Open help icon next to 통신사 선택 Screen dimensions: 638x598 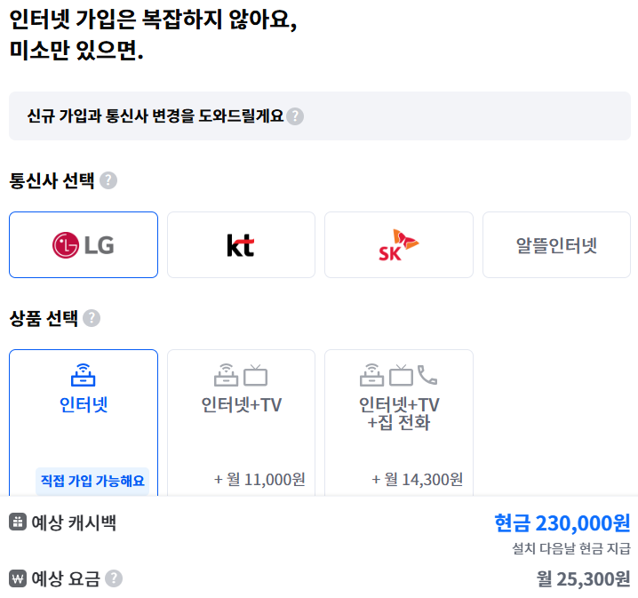(x=108, y=180)
